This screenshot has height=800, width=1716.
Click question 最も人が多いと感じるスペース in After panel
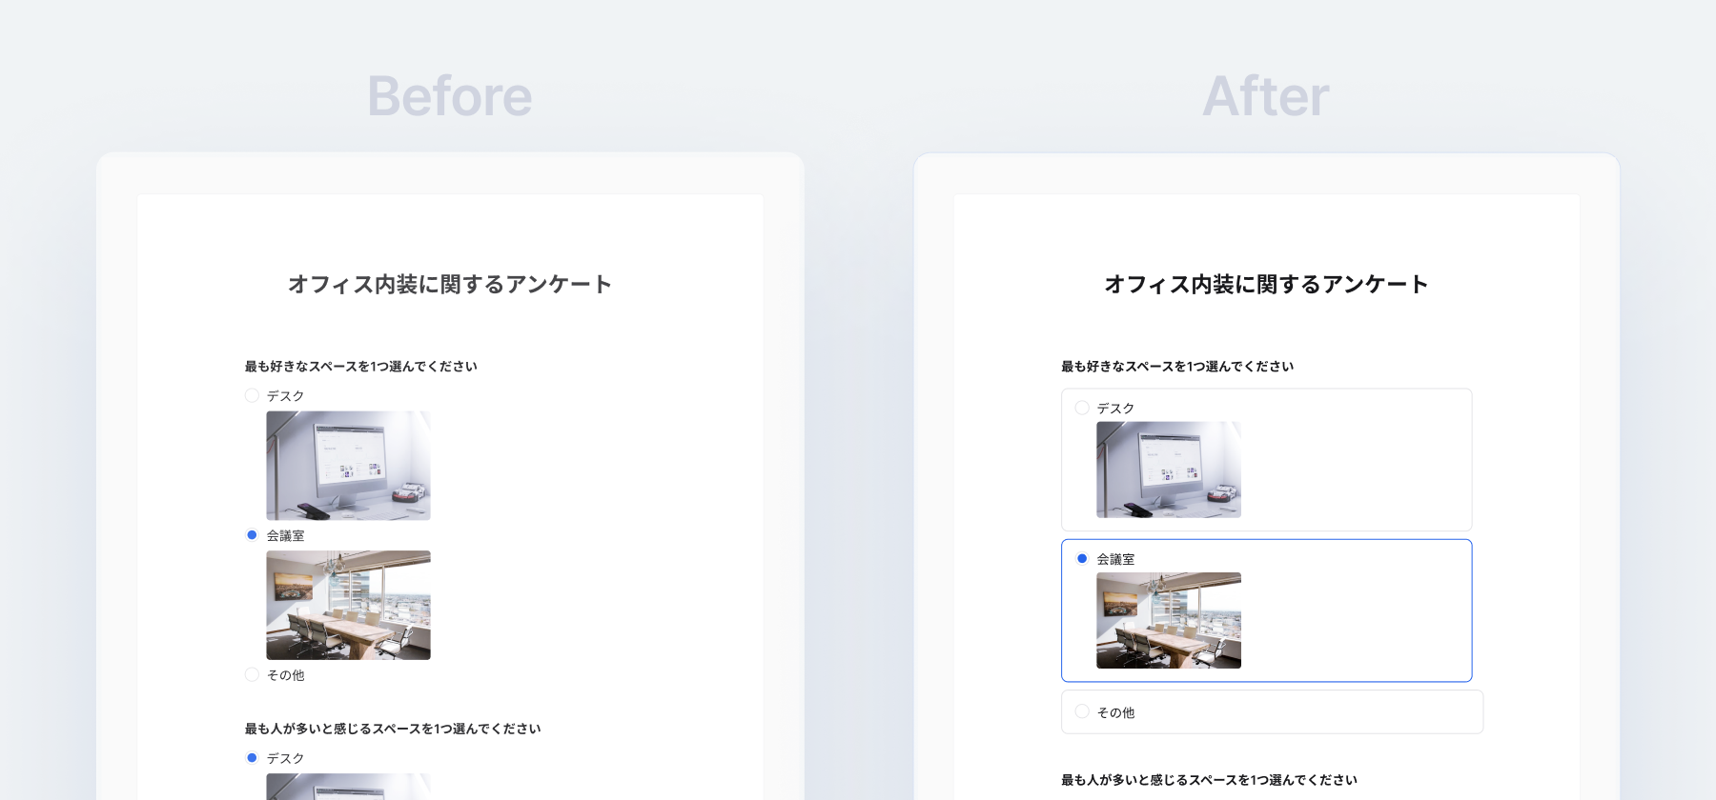(1209, 780)
